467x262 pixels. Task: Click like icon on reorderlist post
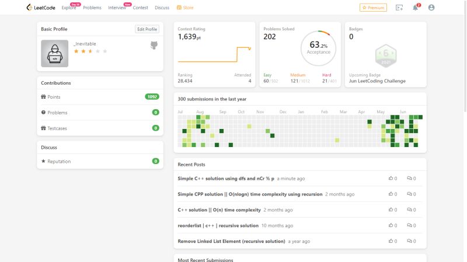click(x=391, y=225)
